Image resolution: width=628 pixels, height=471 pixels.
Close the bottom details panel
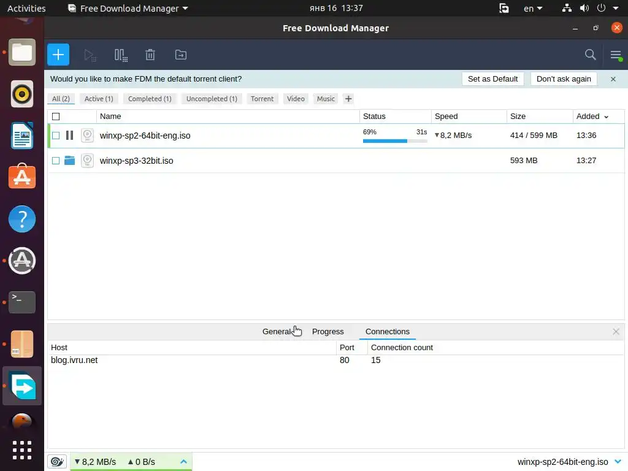[616, 332]
